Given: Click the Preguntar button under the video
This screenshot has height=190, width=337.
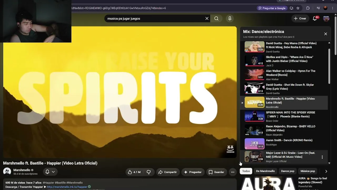Looking at the screenshot, I should [193, 172].
